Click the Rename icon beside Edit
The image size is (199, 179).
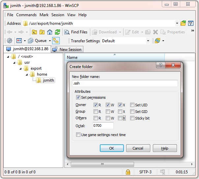coord(148,32)
